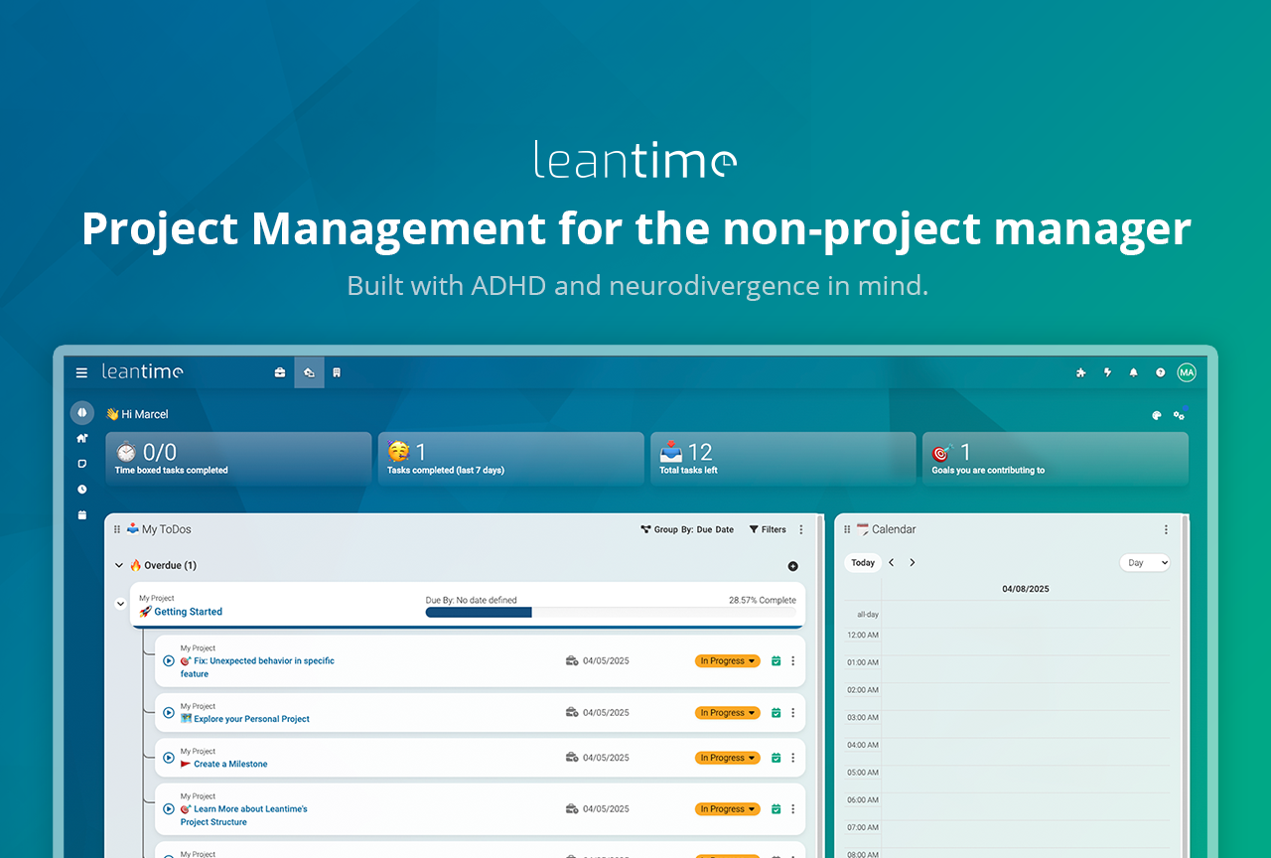Click the Getting Started progress bar
This screenshot has width=1271, height=858.
tap(611, 613)
